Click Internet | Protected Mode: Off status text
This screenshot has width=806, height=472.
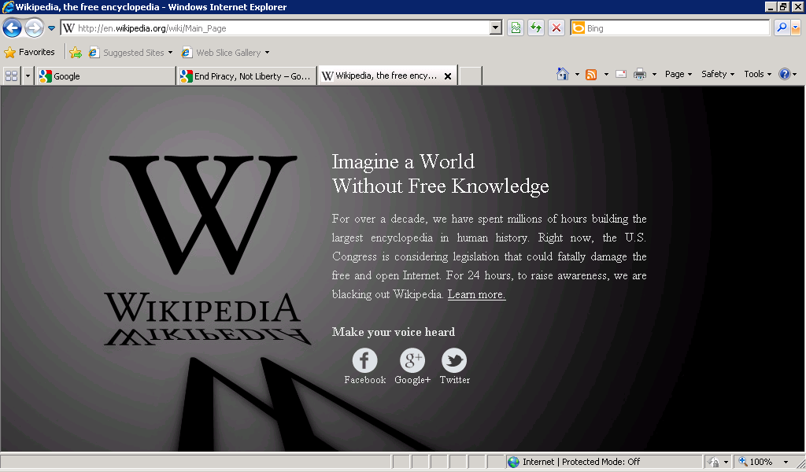[x=582, y=462]
